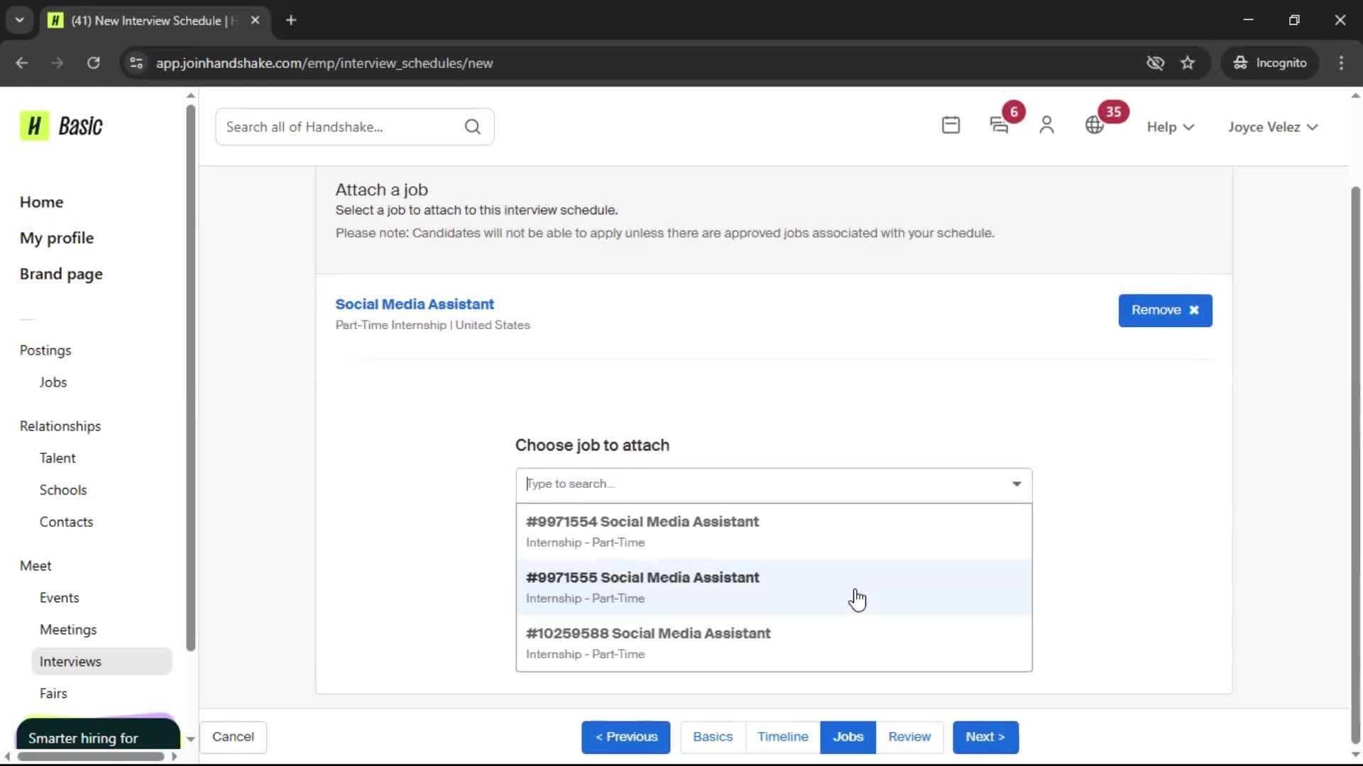Open the calendar icon in header
This screenshot has height=766, width=1363.
pos(951,126)
